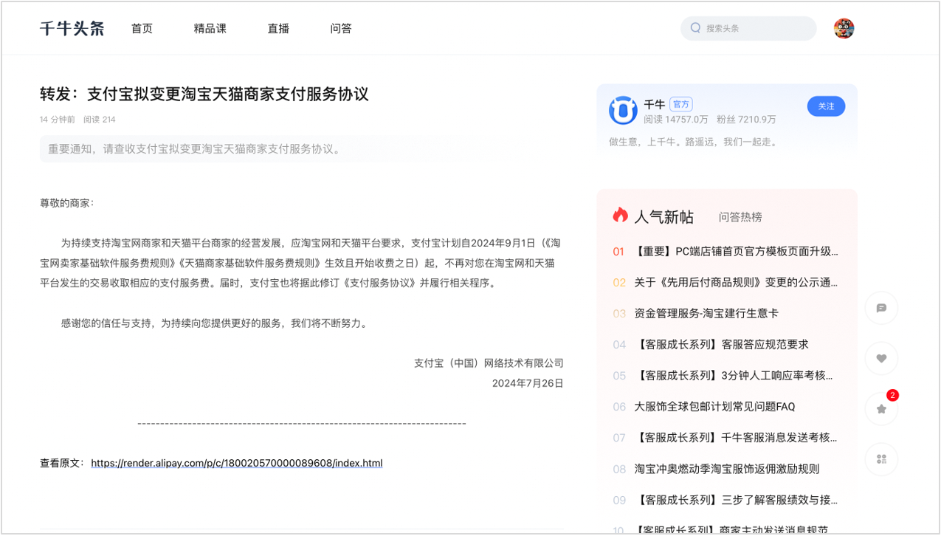Click the star favorite icon

[x=881, y=409]
